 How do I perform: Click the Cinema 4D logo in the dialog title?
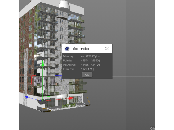pyautogui.click(x=67, y=49)
